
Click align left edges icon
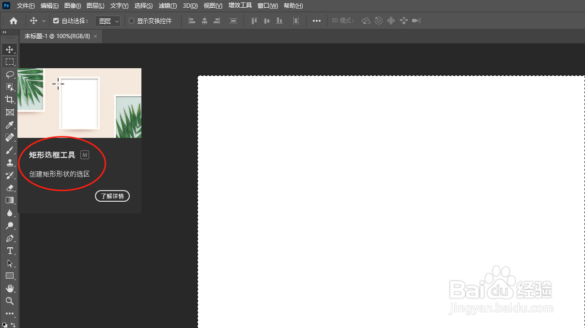click(x=192, y=21)
